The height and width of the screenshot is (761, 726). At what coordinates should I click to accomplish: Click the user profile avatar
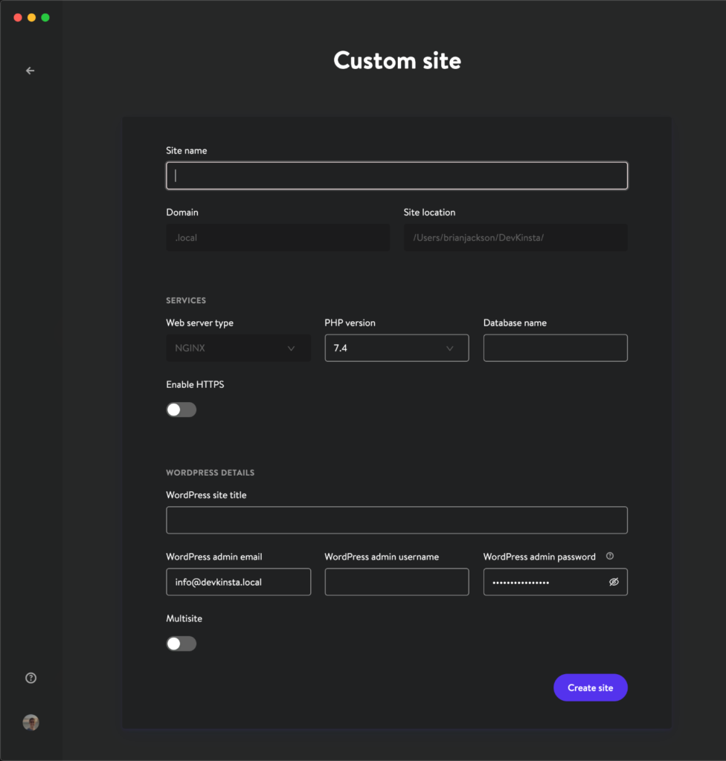(x=30, y=722)
